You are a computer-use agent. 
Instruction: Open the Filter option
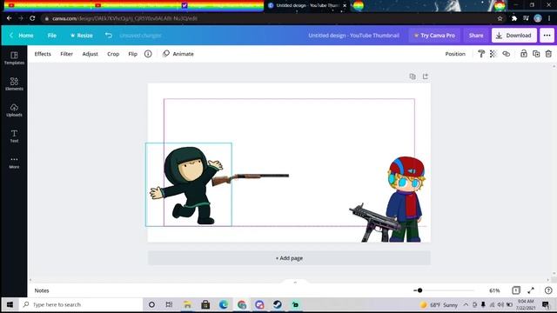pos(66,54)
